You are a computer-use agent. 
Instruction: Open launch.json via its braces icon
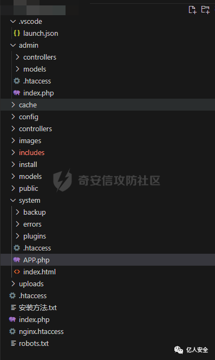coord(17,33)
